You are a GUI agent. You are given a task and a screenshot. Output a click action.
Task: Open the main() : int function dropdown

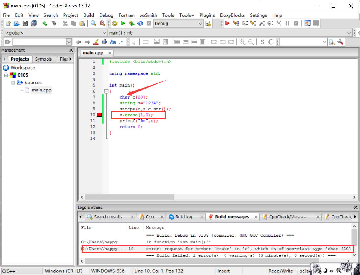(349, 33)
